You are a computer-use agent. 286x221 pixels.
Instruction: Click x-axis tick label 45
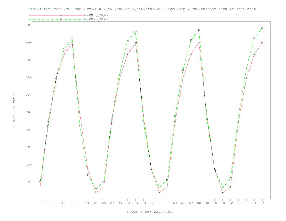point(159,203)
